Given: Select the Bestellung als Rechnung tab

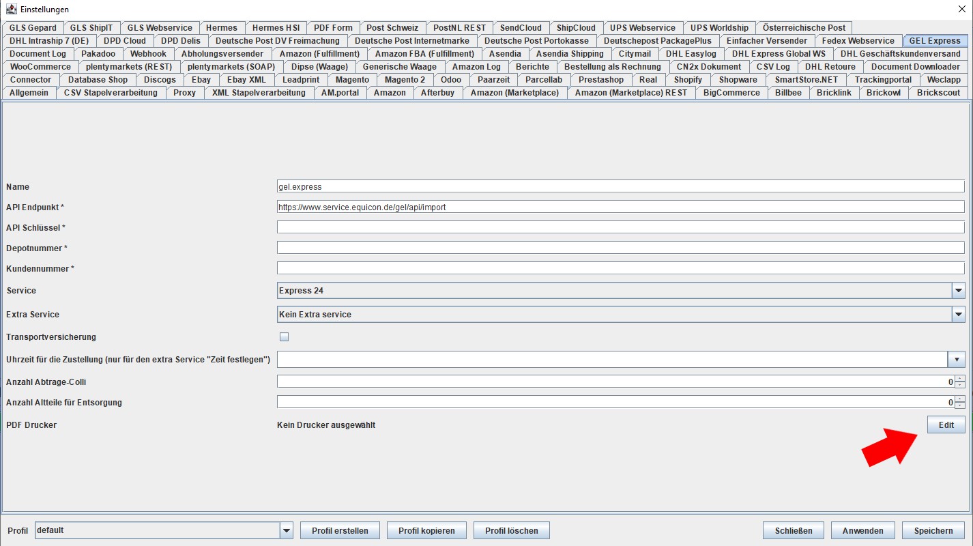Looking at the screenshot, I should point(613,67).
